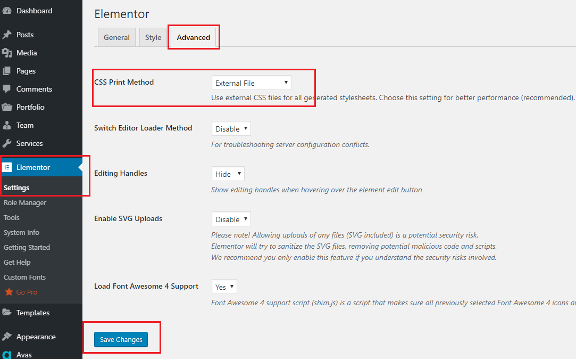Open the System Info submenu item

coord(21,232)
